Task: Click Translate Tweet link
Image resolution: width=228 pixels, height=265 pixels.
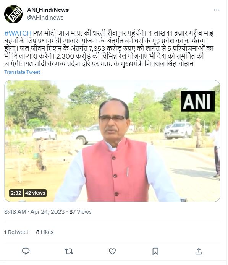Action: tap(22, 72)
